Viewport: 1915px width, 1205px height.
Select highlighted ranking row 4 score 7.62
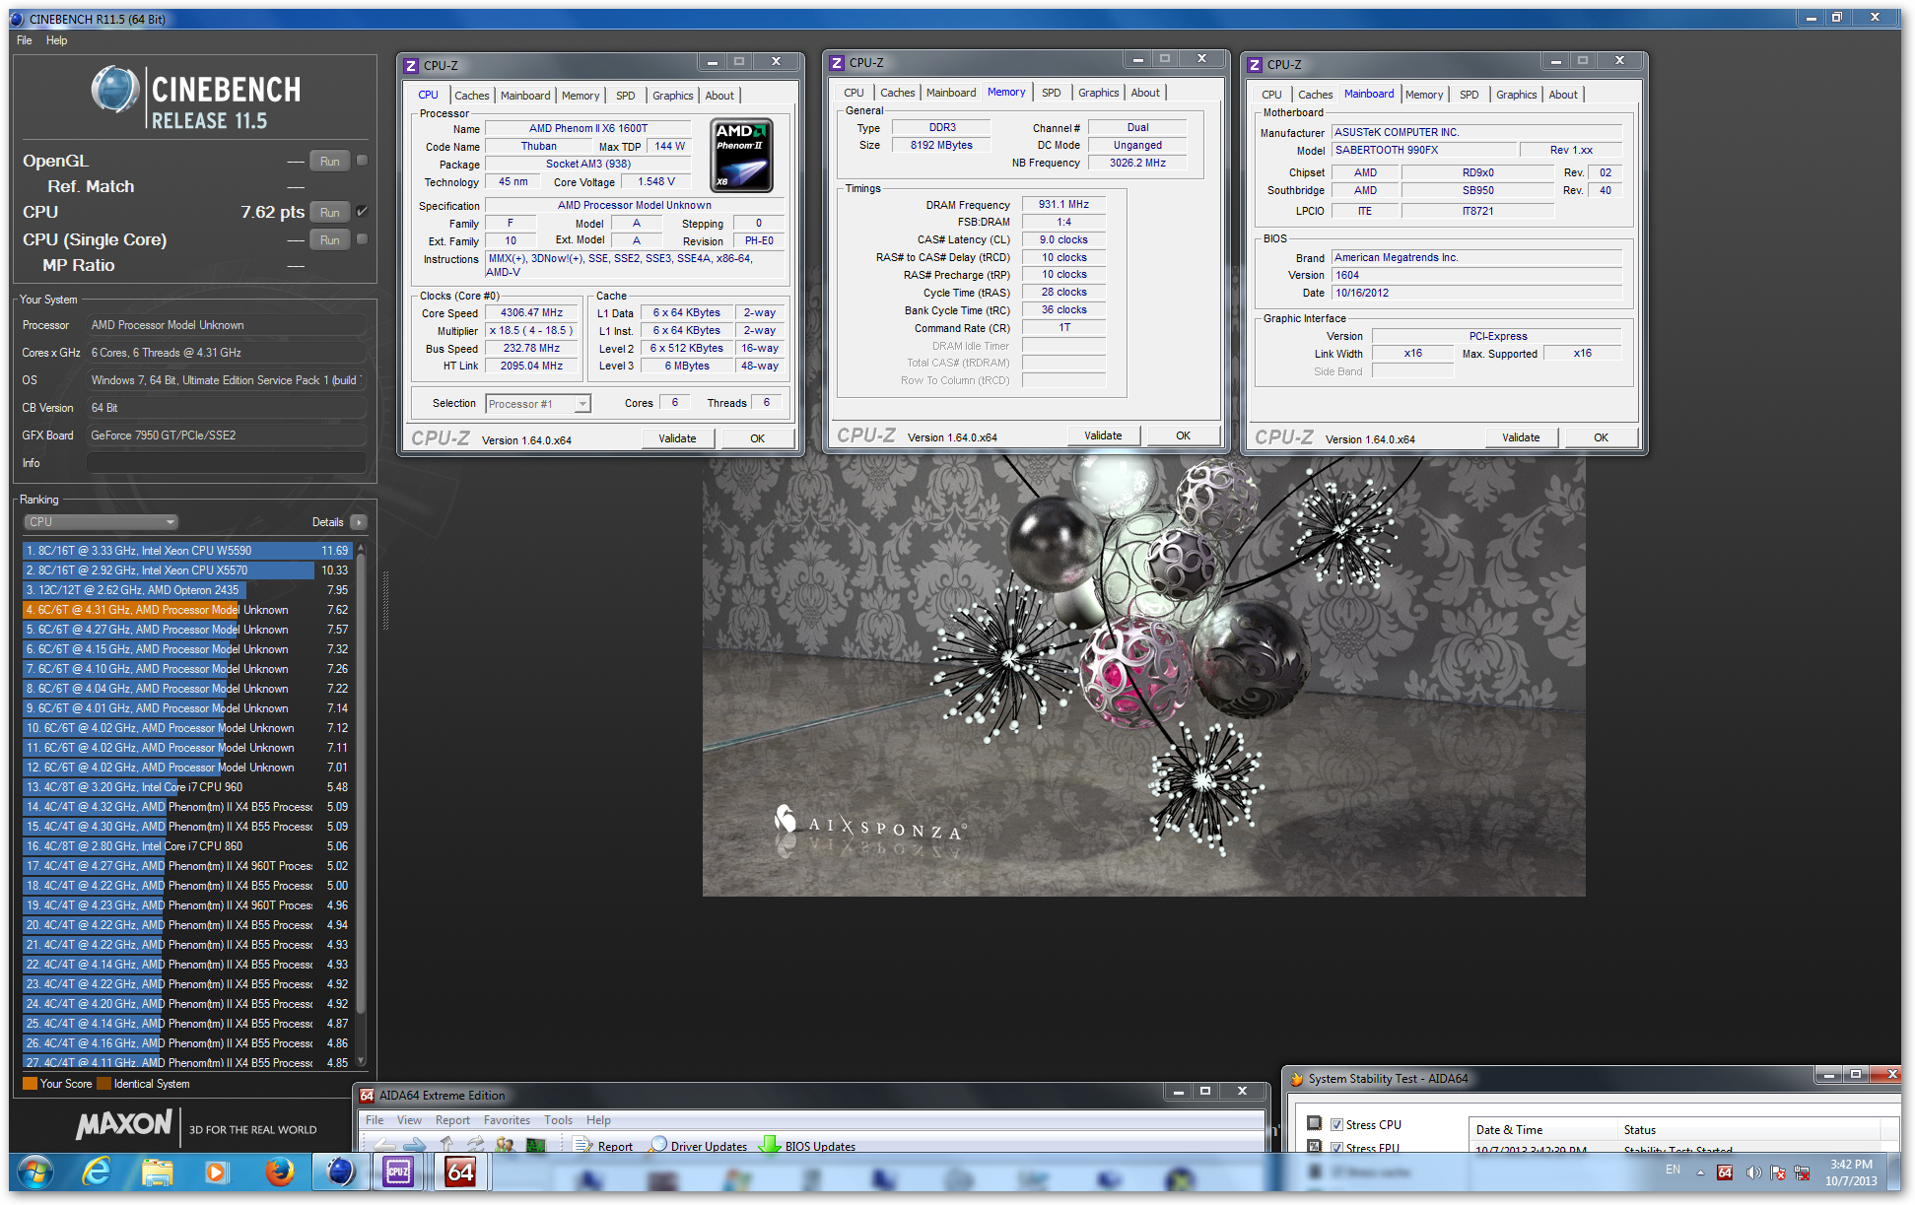click(x=187, y=610)
